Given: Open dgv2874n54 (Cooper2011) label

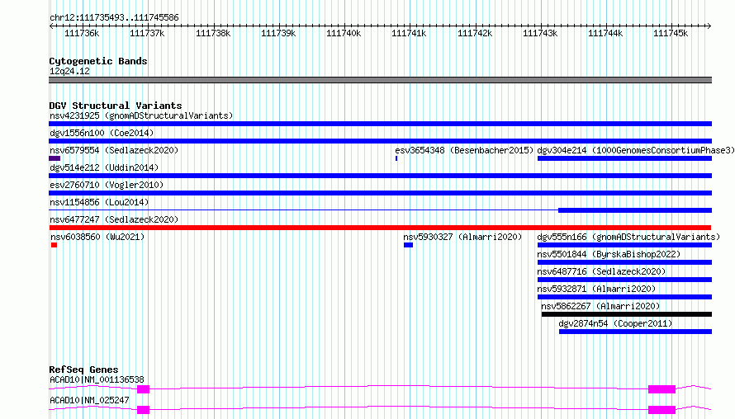Looking at the screenshot, I should tap(615, 323).
